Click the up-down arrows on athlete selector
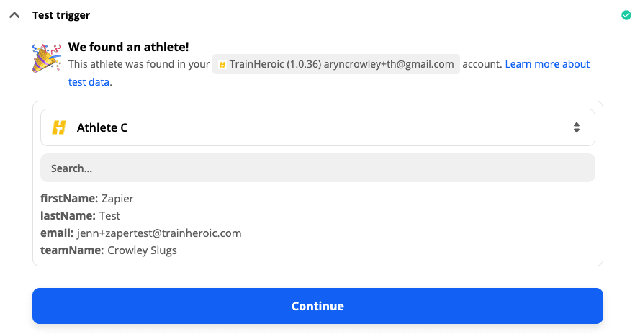 click(576, 127)
